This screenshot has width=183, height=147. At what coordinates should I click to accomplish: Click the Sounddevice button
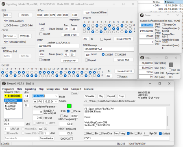pyautogui.click(x=47, y=138)
